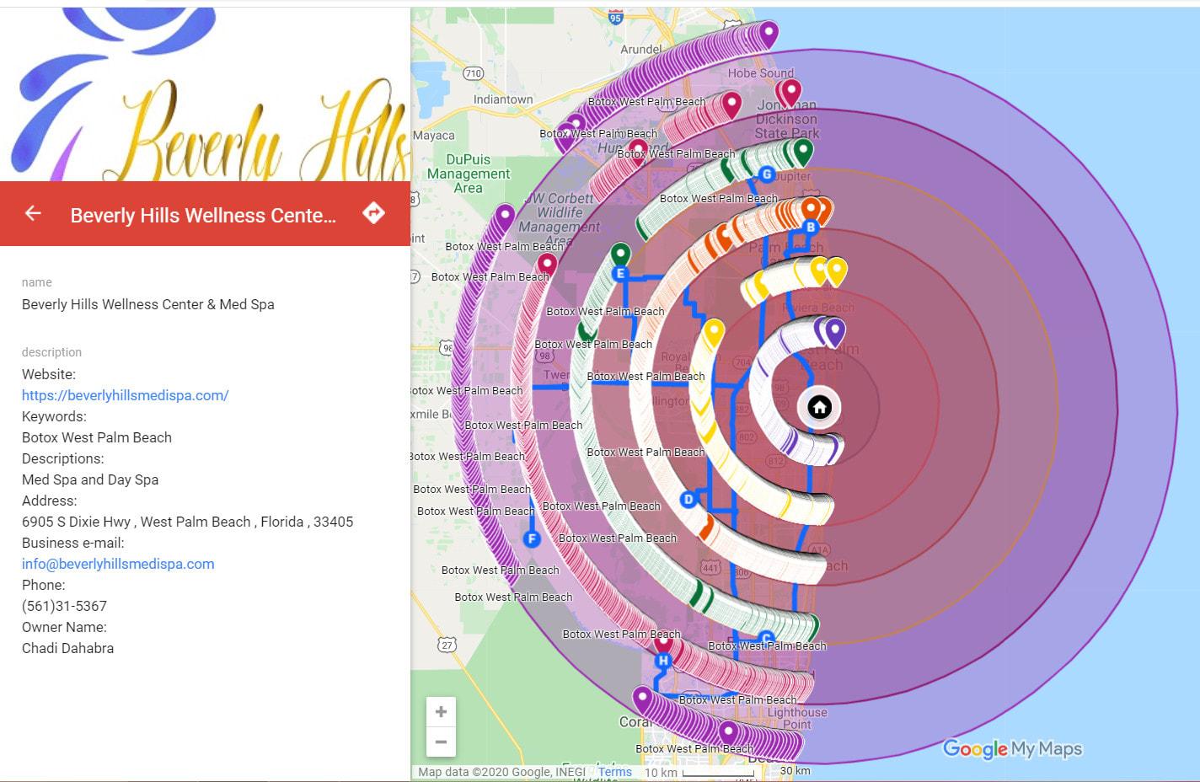Open the beverlyhillsmedispa.com website link
This screenshot has width=1200, height=782.
click(x=125, y=394)
